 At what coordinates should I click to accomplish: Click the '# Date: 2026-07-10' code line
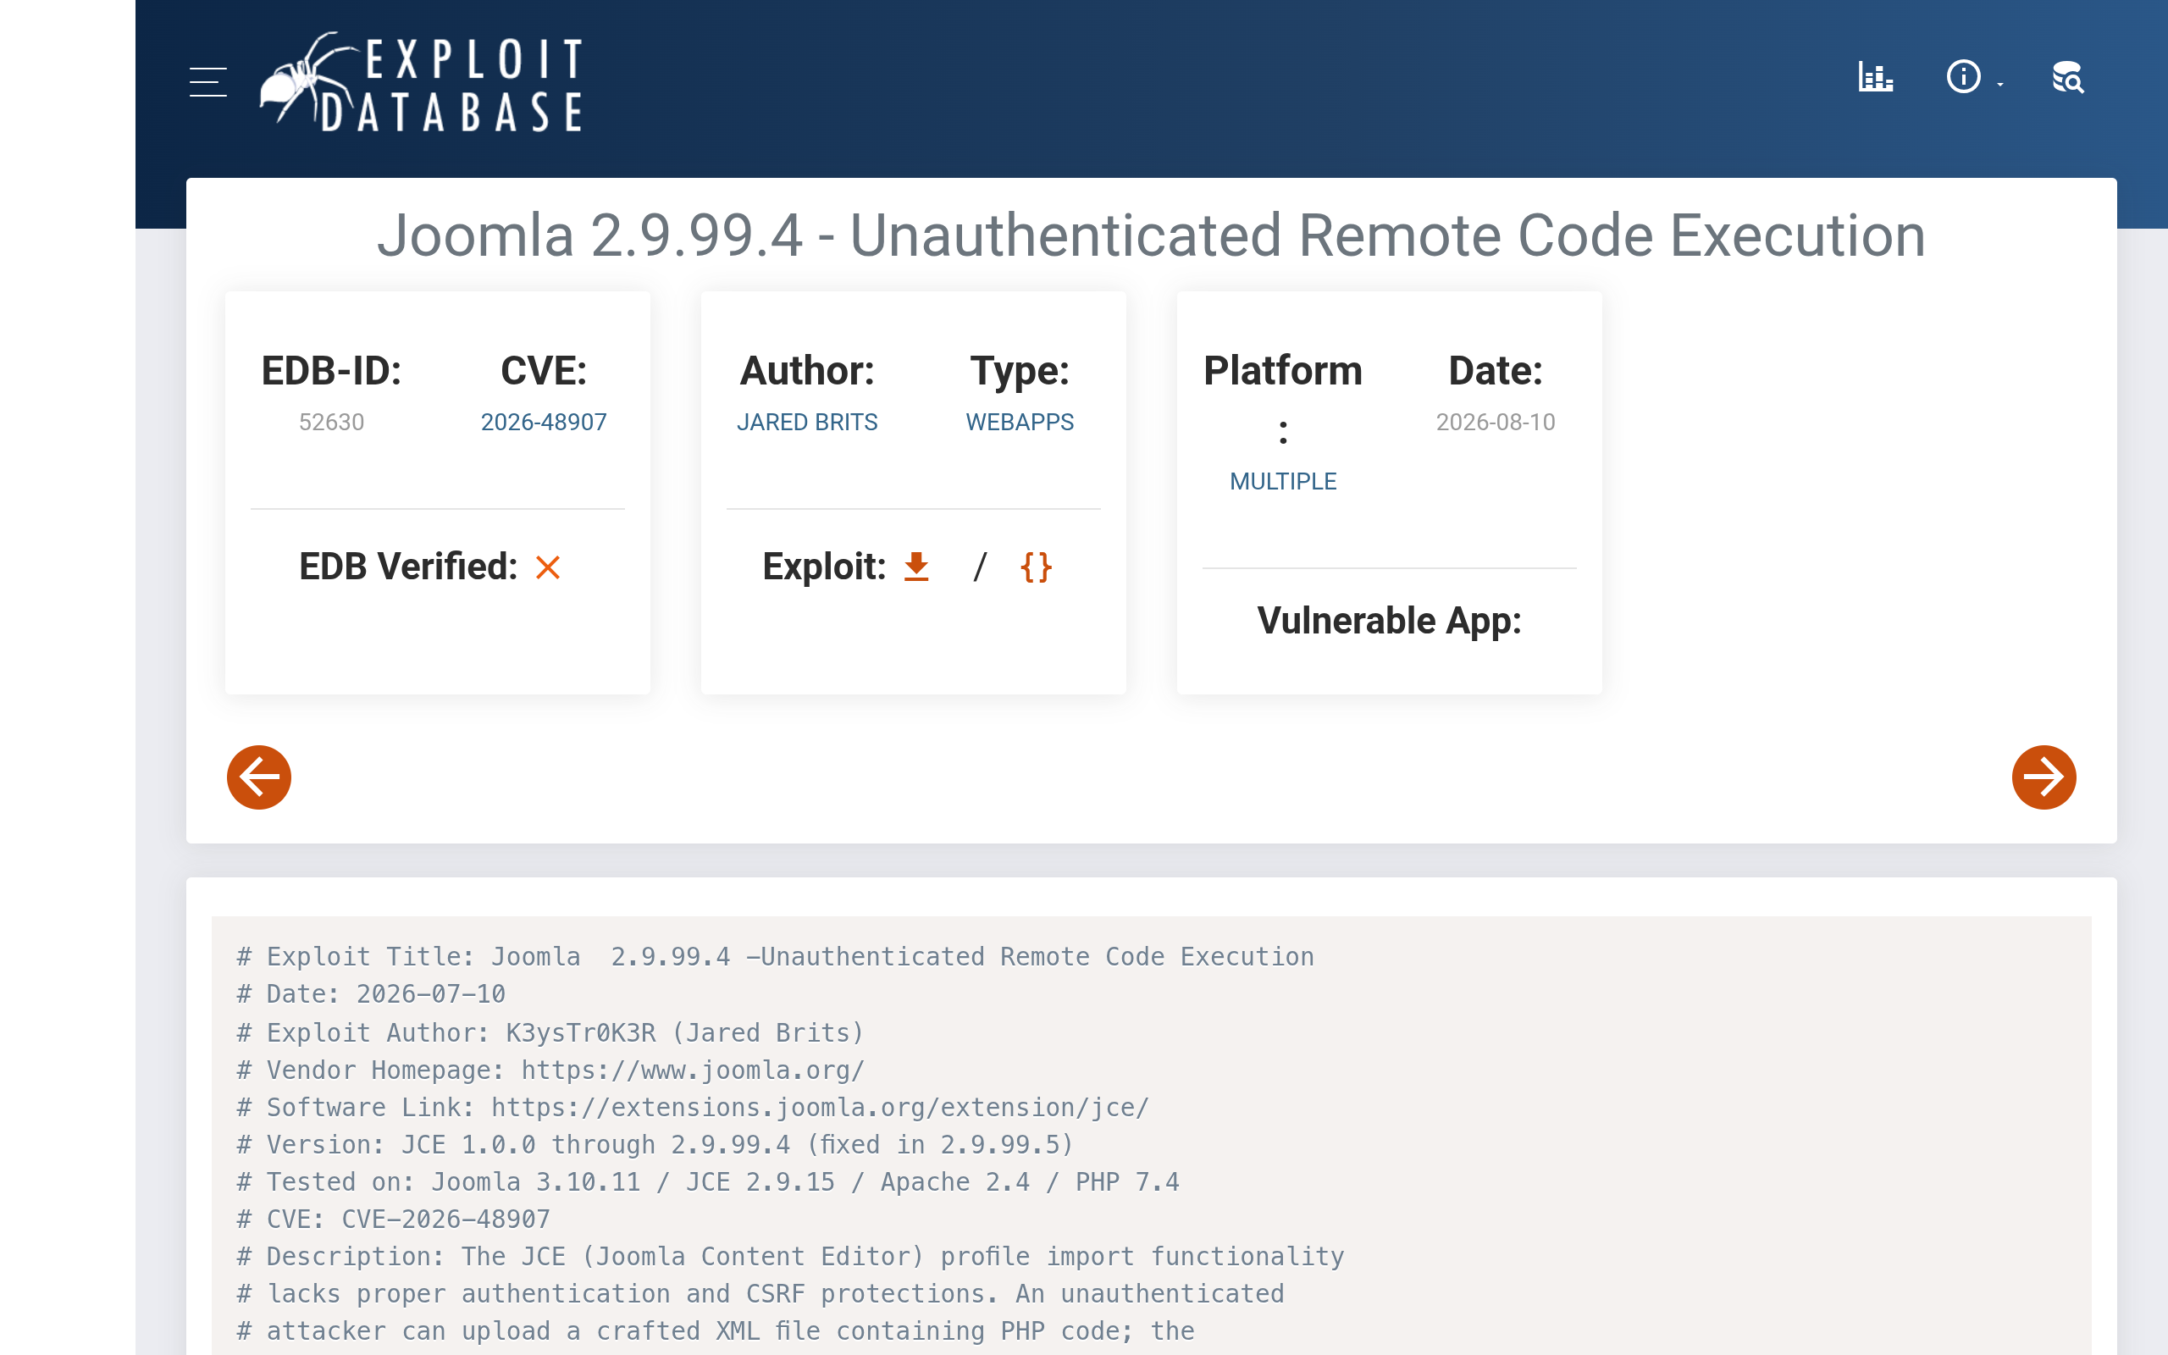click(x=371, y=995)
